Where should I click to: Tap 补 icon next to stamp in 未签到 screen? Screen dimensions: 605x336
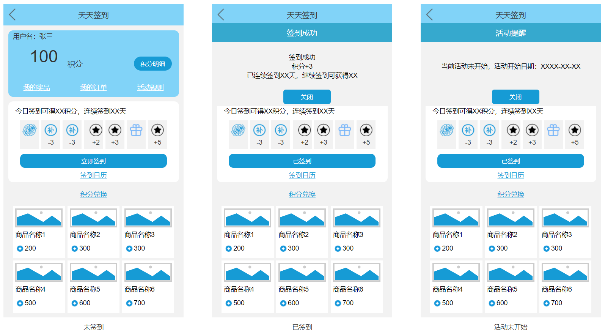[x=51, y=130]
